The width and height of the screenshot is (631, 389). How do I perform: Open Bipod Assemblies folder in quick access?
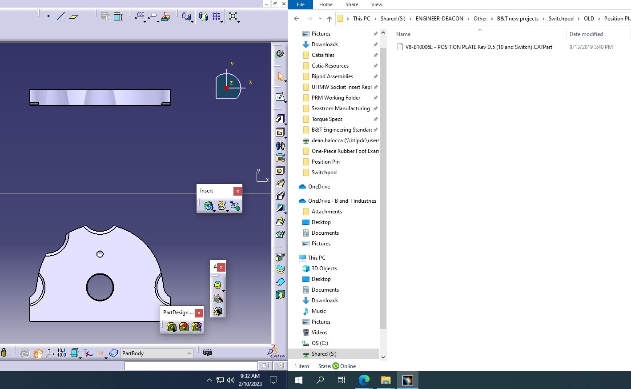(332, 76)
